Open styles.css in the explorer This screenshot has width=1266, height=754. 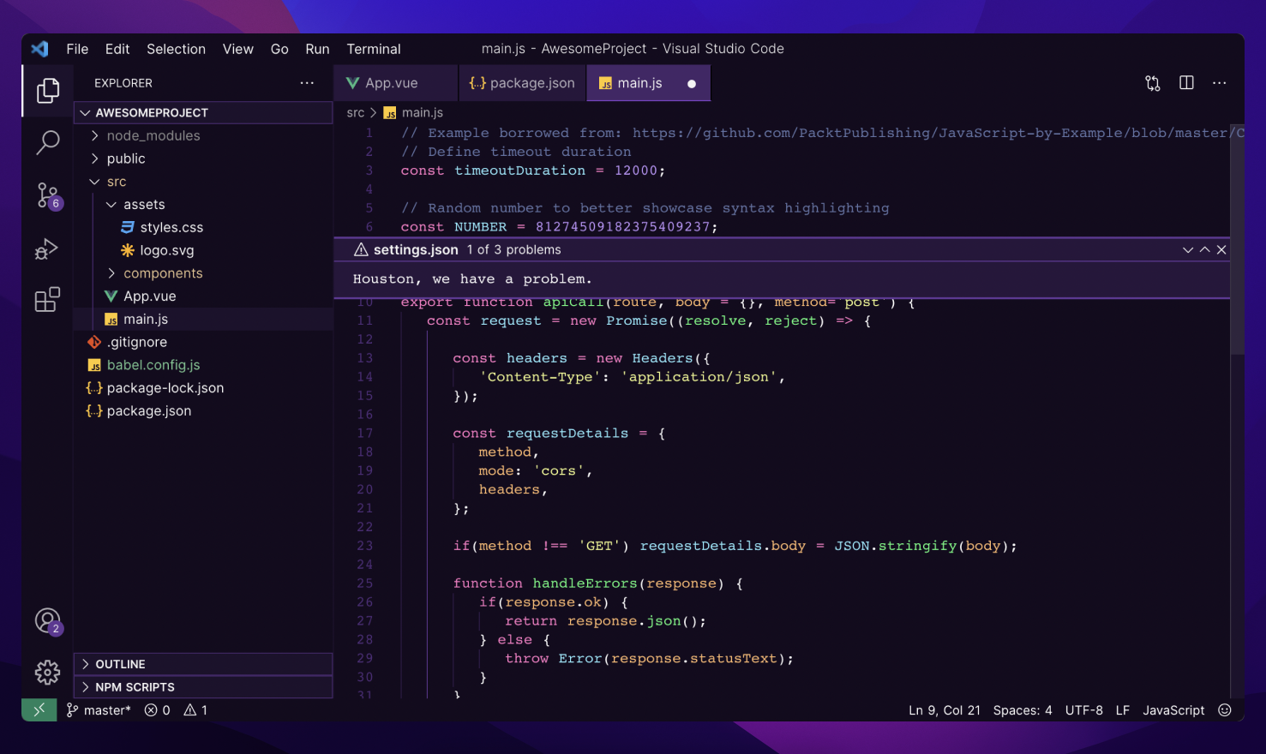coord(204,227)
